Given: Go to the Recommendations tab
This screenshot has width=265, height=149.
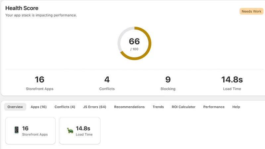Looking at the screenshot, I should click(x=129, y=107).
